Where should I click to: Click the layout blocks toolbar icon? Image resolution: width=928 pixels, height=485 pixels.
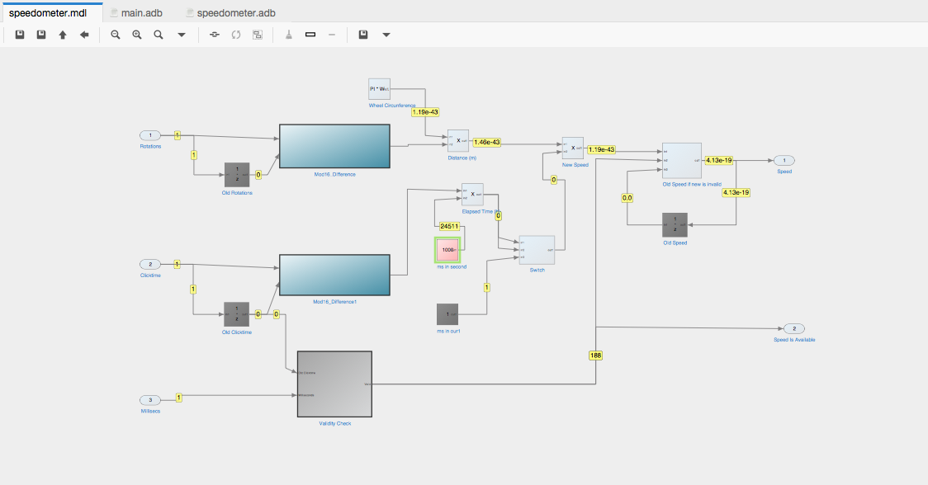pyautogui.click(x=258, y=35)
